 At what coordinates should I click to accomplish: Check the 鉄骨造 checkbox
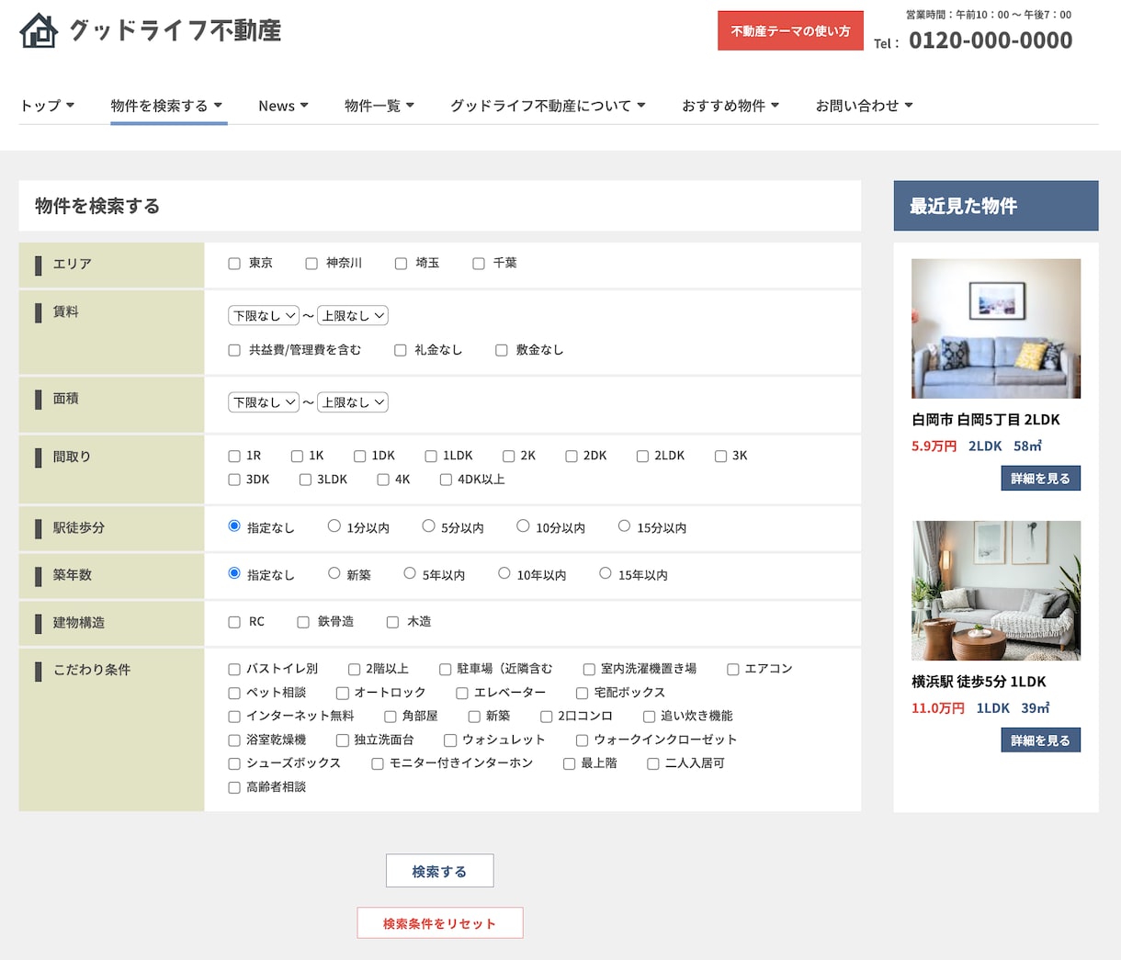303,622
